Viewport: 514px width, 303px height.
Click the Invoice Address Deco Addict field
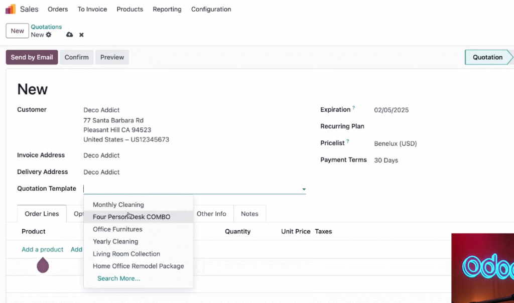pos(101,156)
